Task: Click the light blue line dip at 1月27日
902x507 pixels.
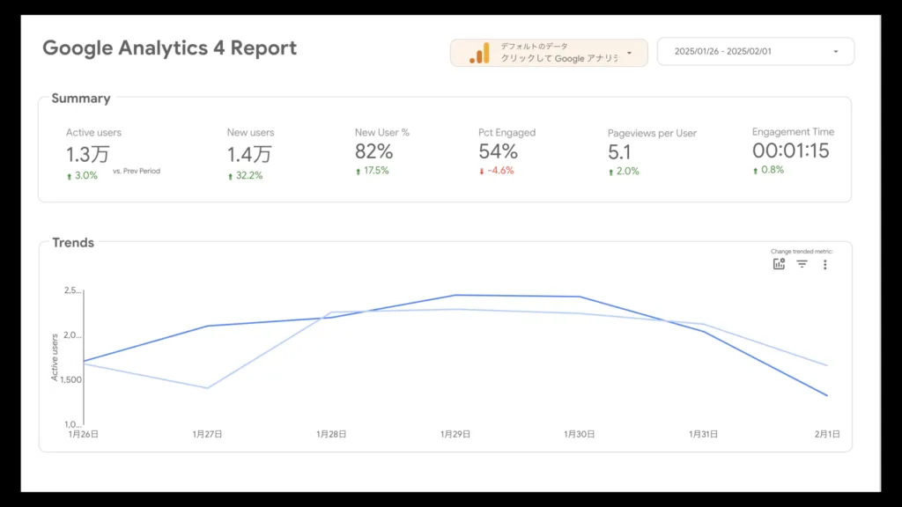Action: point(207,388)
